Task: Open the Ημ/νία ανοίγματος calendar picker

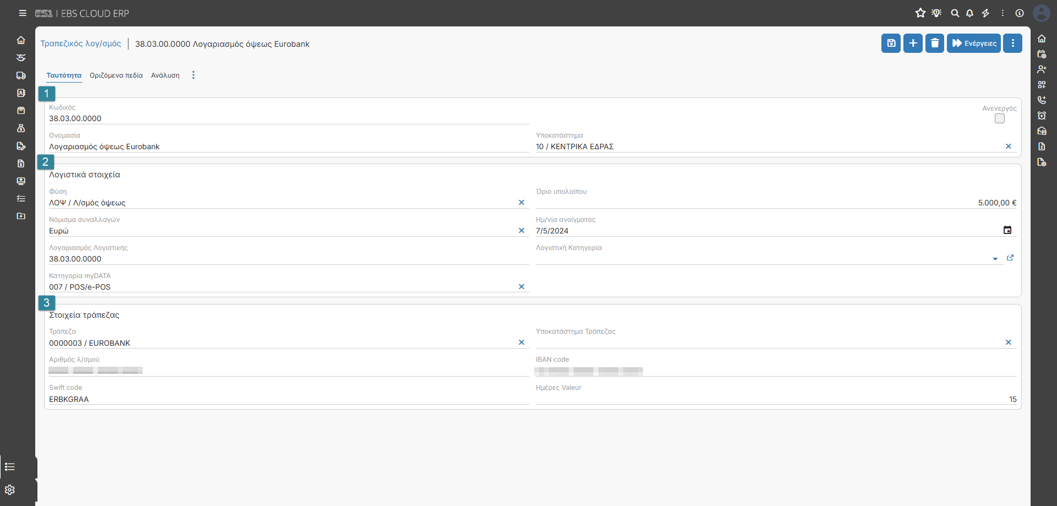Action: 1007,230
